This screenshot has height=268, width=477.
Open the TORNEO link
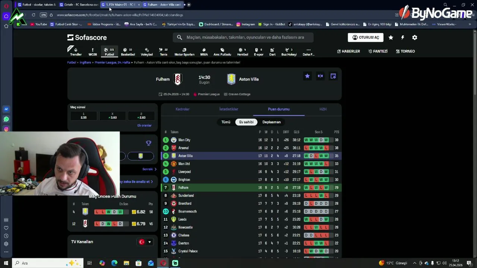[405, 51]
